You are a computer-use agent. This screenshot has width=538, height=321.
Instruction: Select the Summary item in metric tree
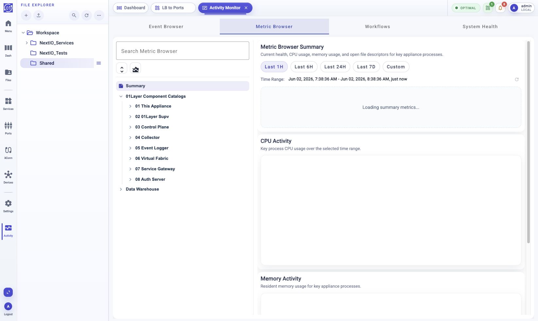(182, 86)
